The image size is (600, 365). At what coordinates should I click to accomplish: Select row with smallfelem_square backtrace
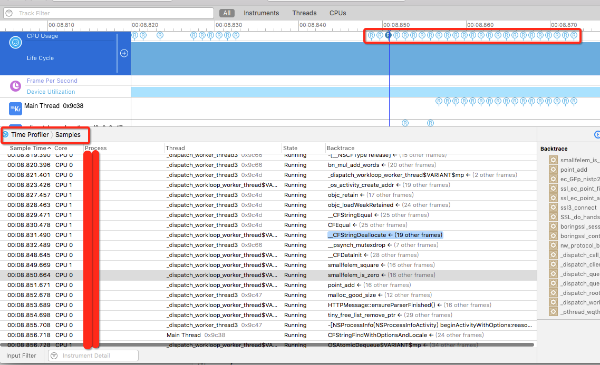268,265
